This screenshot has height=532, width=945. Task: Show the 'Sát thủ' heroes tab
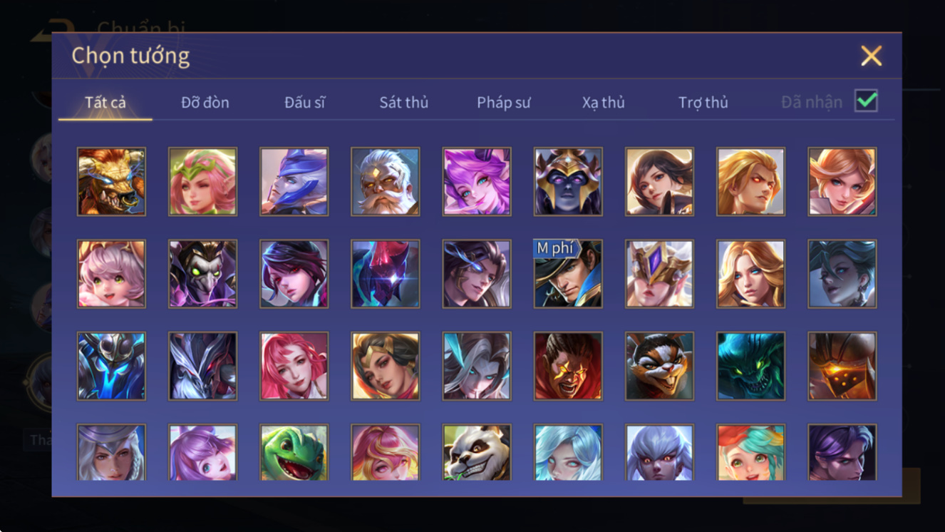[404, 103]
